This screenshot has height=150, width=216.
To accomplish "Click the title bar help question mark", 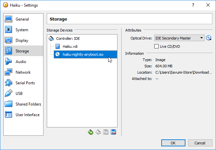I will 193,5.
